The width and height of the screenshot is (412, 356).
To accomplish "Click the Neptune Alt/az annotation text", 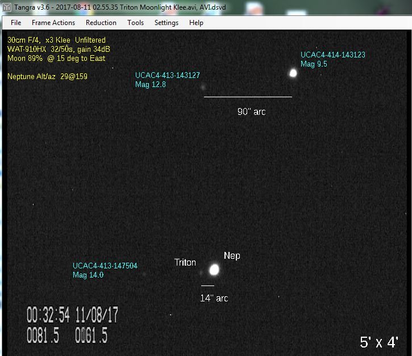I will tap(48, 76).
